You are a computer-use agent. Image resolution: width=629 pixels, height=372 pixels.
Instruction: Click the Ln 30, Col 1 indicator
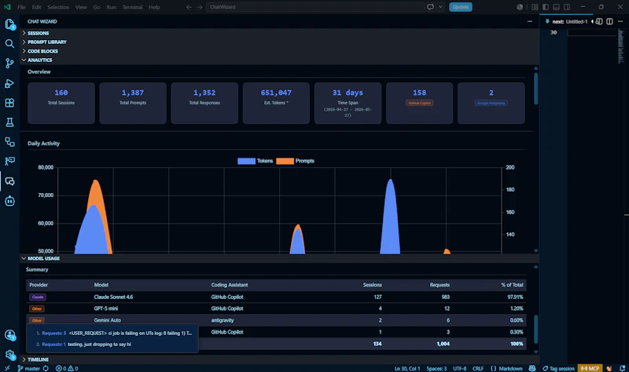(407, 368)
